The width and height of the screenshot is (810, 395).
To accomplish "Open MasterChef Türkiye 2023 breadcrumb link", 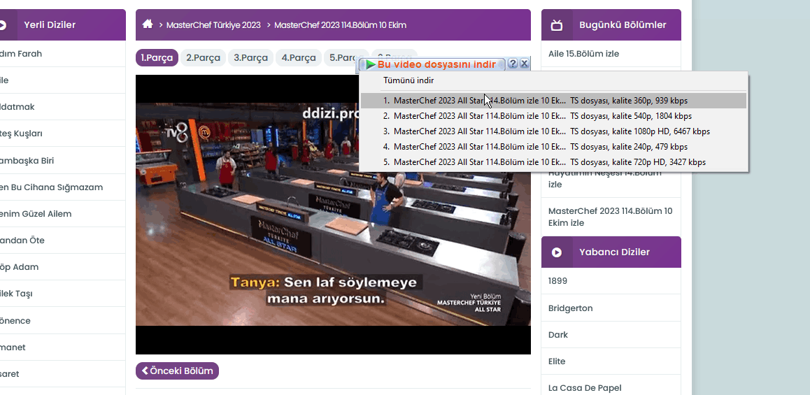I will coord(213,24).
